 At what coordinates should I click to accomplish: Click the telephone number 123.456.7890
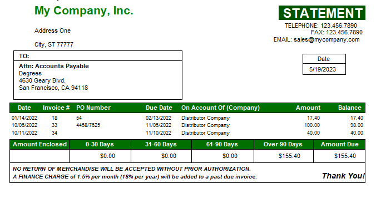(339, 25)
